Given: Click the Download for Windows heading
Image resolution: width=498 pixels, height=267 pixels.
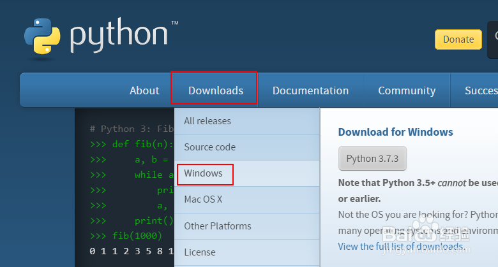Looking at the screenshot, I should 395,133.
